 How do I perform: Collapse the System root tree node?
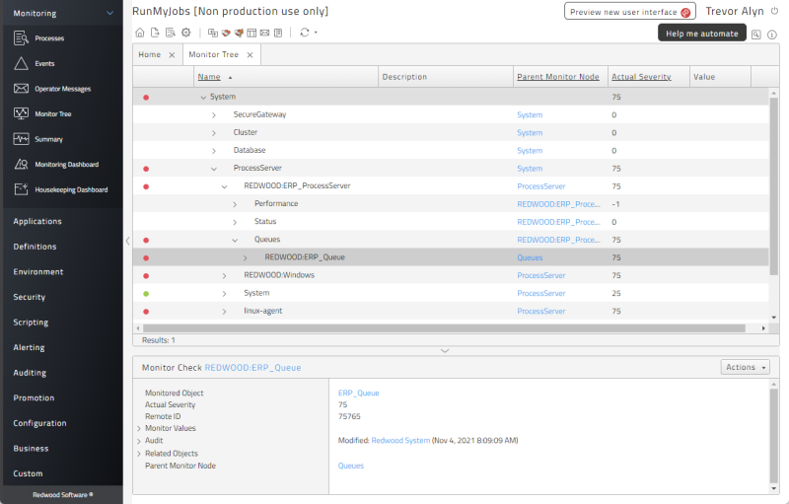203,97
